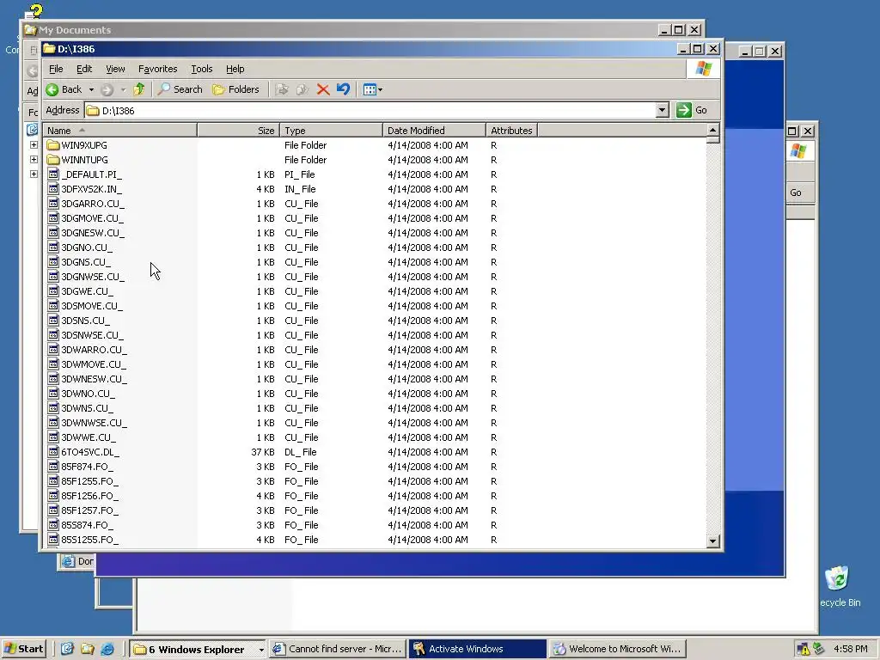
Task: Click the blue Undo icon
Action: coord(343,89)
